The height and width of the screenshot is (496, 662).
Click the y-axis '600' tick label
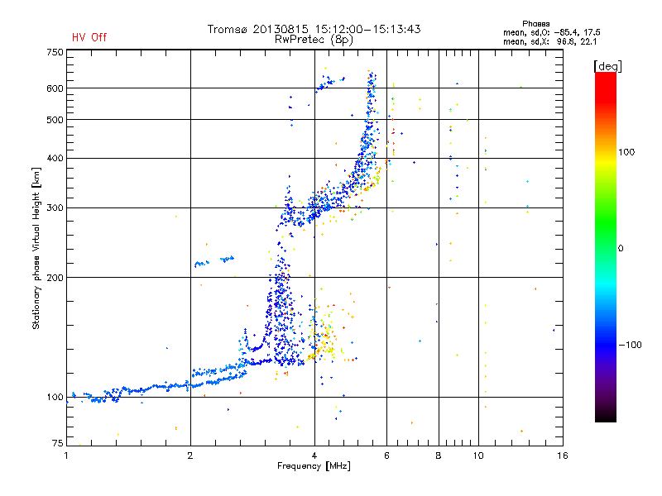click(55, 88)
